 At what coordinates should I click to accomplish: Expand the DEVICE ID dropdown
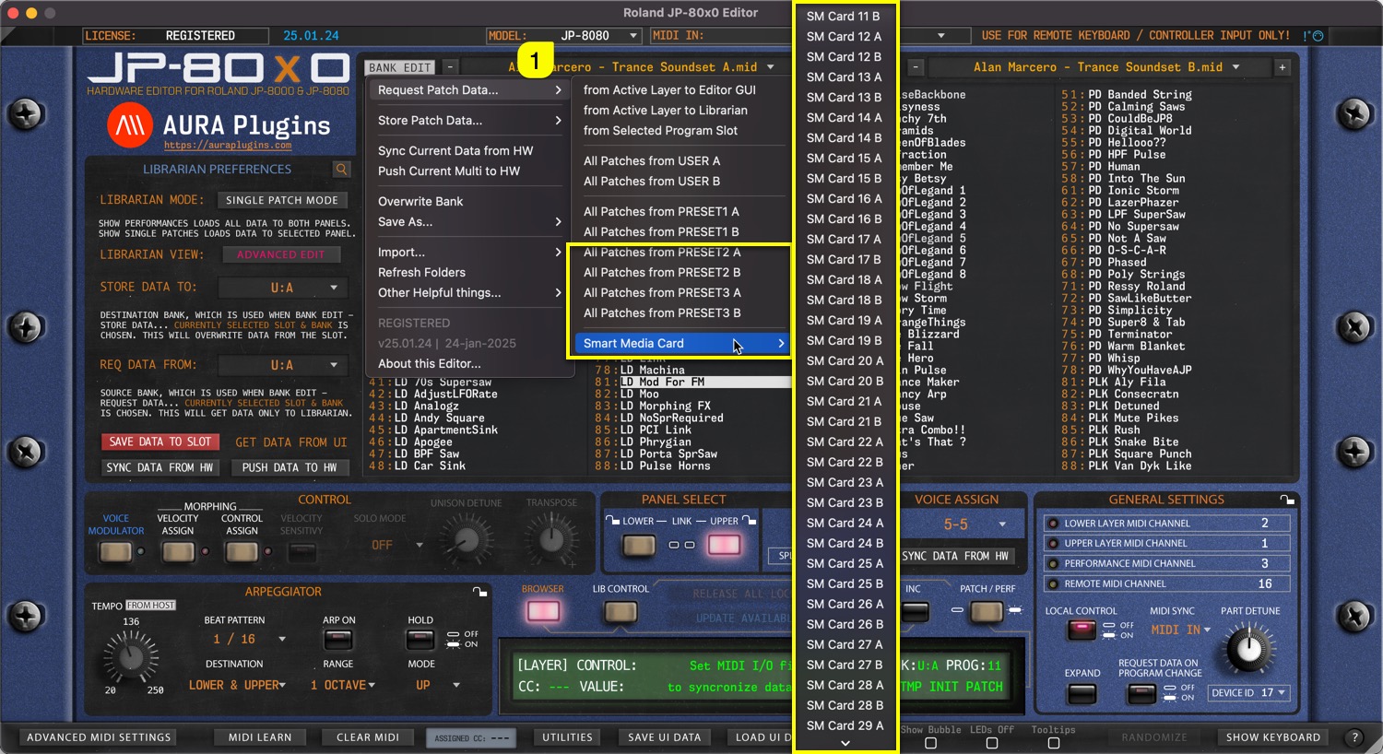tap(1282, 692)
